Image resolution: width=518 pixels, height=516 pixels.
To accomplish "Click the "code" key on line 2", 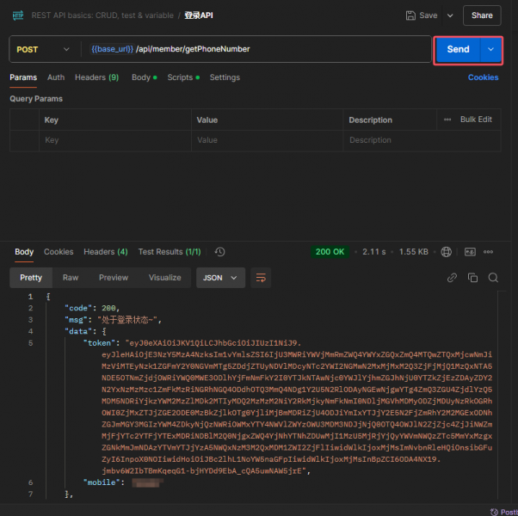I will pyautogui.click(x=78, y=308).
